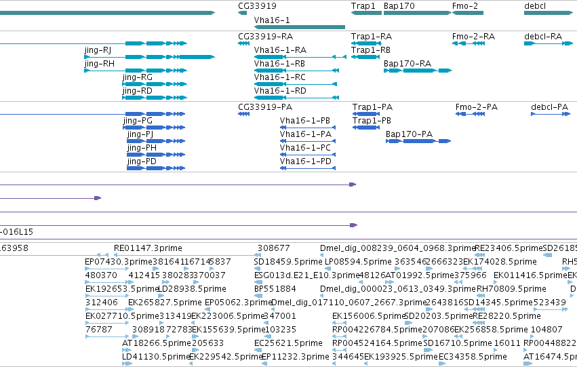Select protein Vha16-1-PB
The width and height of the screenshot is (577, 367).
[304, 121]
